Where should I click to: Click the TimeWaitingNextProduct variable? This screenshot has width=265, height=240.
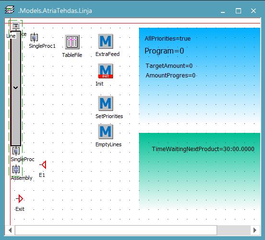[203, 149]
